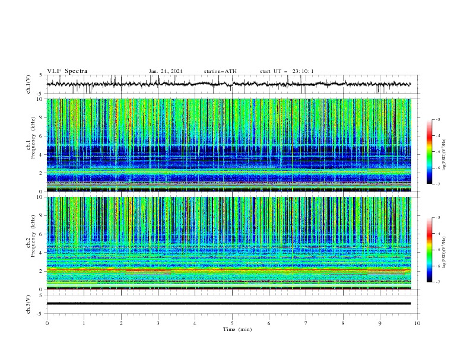This screenshot has width=470, height=363.
Task: Click the 'Time (min)' axis label
Action: pyautogui.click(x=237, y=329)
